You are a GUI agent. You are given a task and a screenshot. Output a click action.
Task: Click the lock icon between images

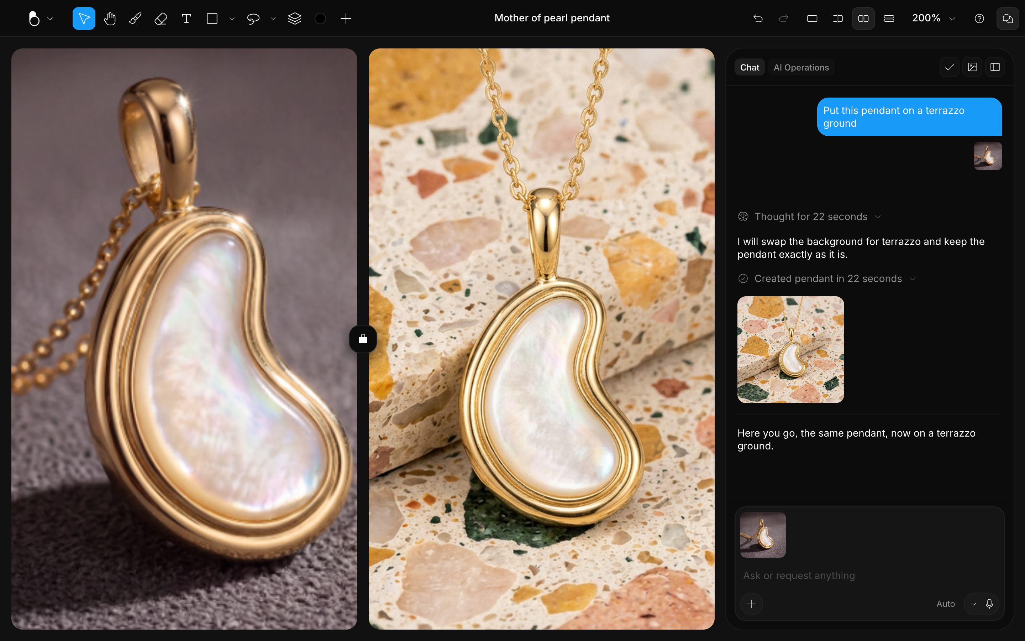pyautogui.click(x=363, y=339)
